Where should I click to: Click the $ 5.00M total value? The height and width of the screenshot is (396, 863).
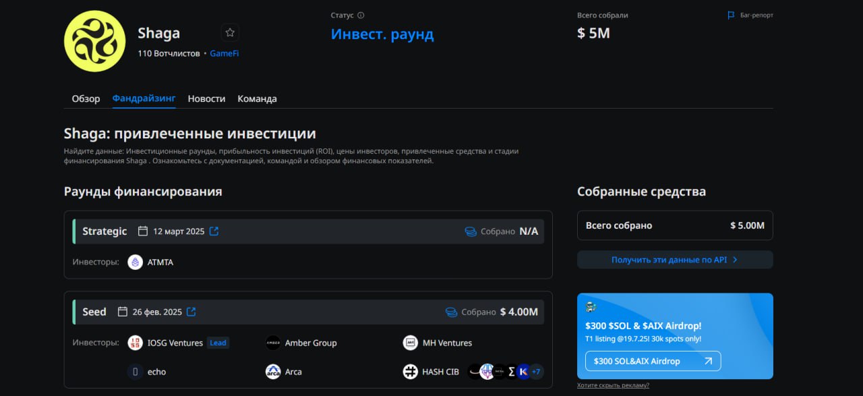748,225
